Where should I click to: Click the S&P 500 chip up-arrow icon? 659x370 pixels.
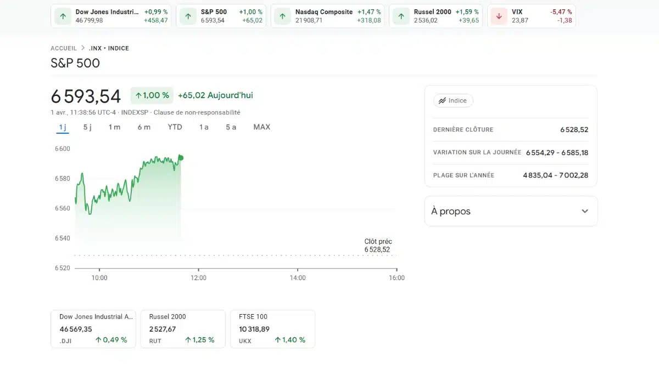coord(187,15)
